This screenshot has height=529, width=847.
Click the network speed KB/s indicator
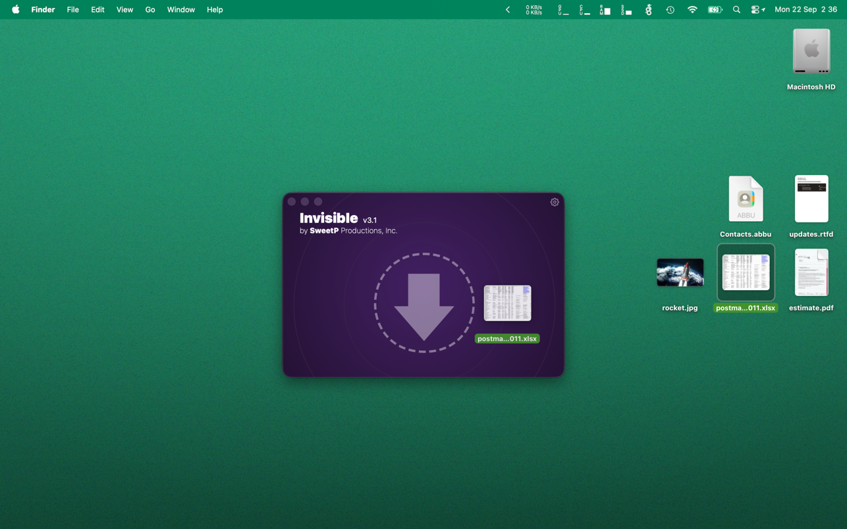(x=533, y=10)
